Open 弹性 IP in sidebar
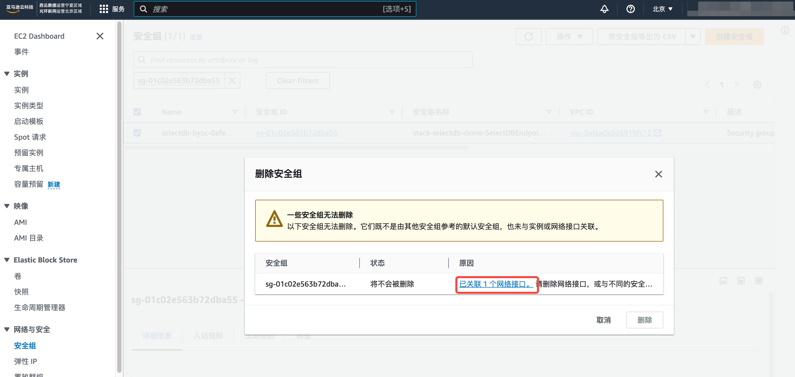 (26, 361)
